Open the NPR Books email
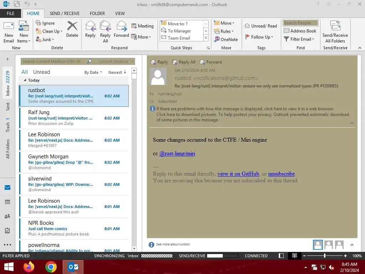 tap(74, 229)
